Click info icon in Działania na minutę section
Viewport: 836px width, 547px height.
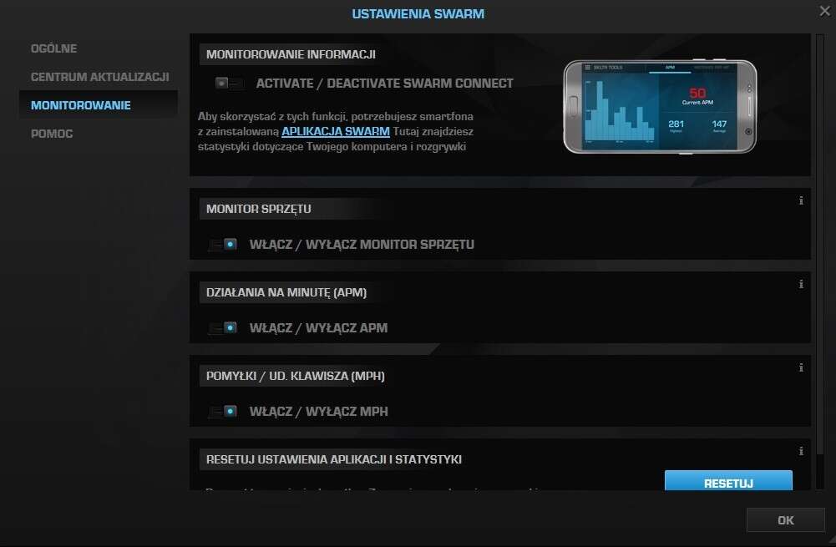pyautogui.click(x=801, y=284)
